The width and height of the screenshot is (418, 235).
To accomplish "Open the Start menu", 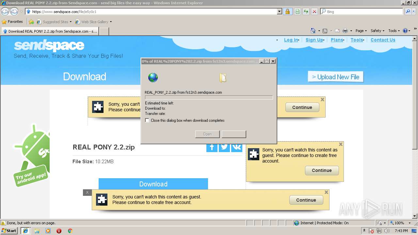I will tap(9, 231).
